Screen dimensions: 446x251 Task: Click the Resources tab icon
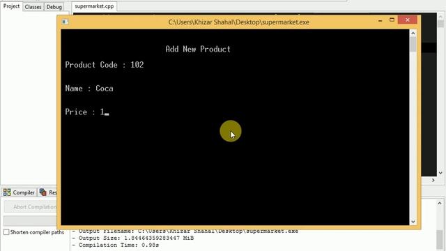[x=43, y=192]
